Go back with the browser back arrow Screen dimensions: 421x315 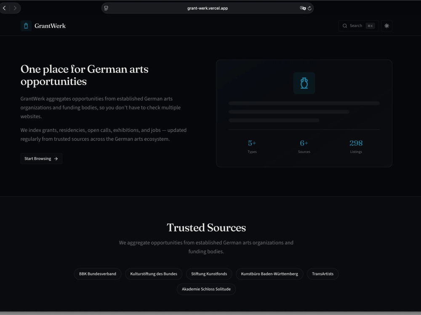click(4, 8)
